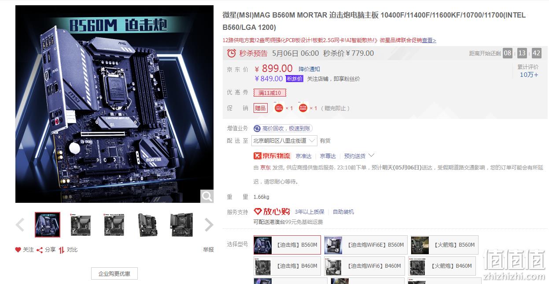Expand the 预约送货 delivery options chevron
This screenshot has height=284, width=549.
click(x=371, y=155)
